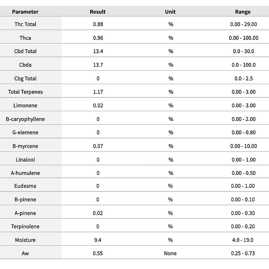Click the B-myrcene result 0.07
269x269 pixels.
coord(98,146)
